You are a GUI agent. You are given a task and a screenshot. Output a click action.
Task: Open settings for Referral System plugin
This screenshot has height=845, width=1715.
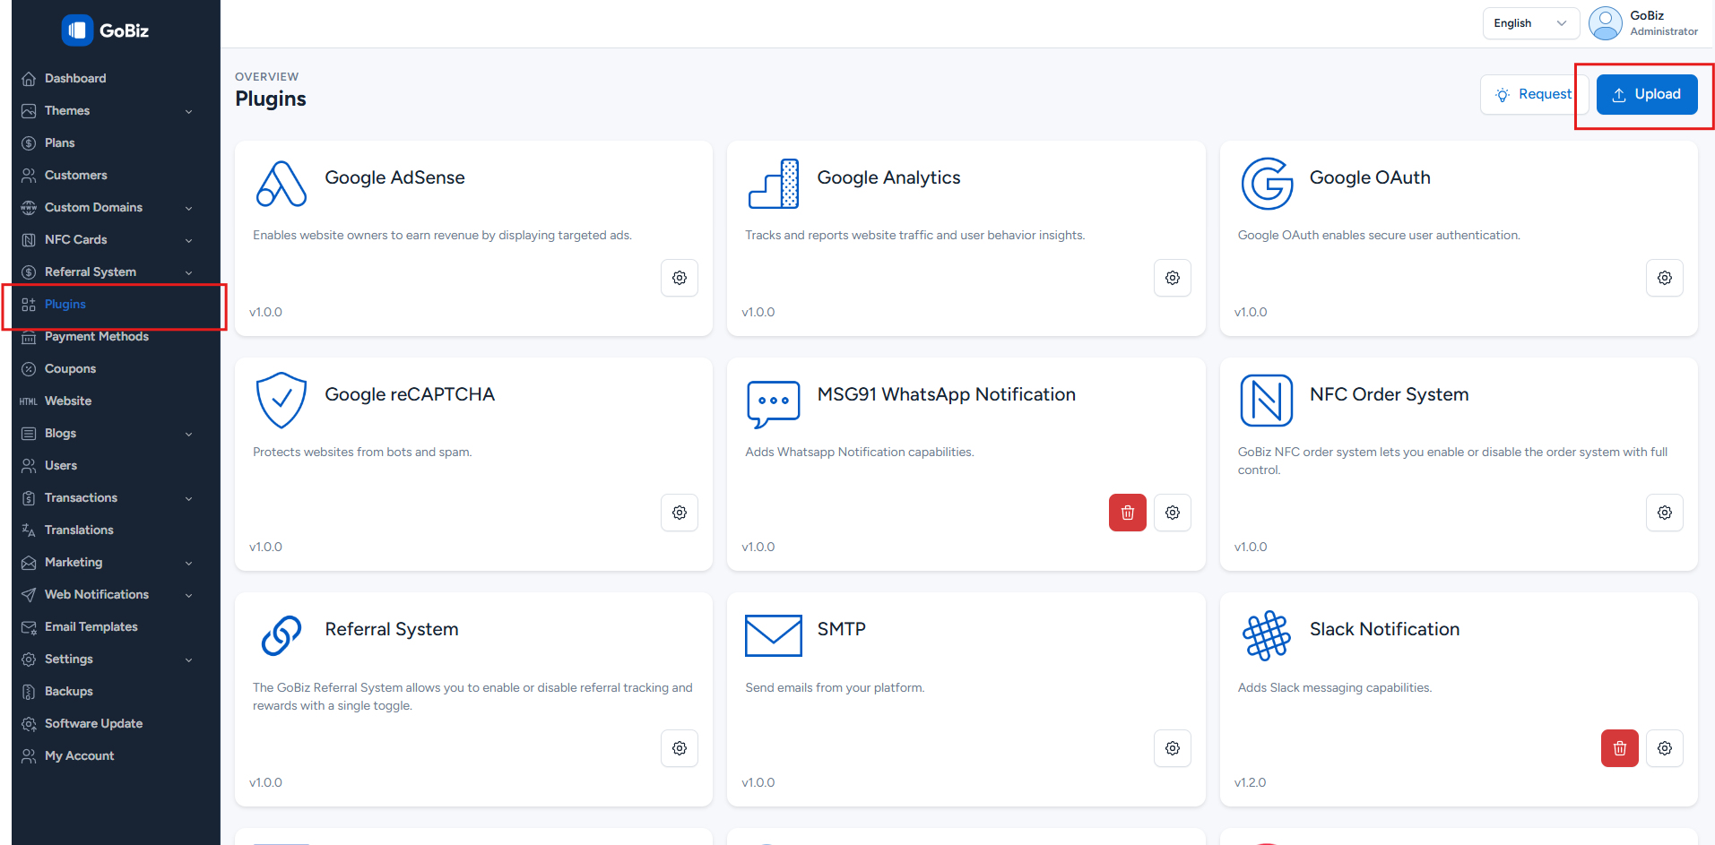680,748
